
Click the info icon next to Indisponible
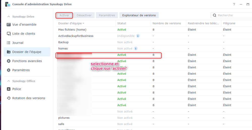(138, 36)
